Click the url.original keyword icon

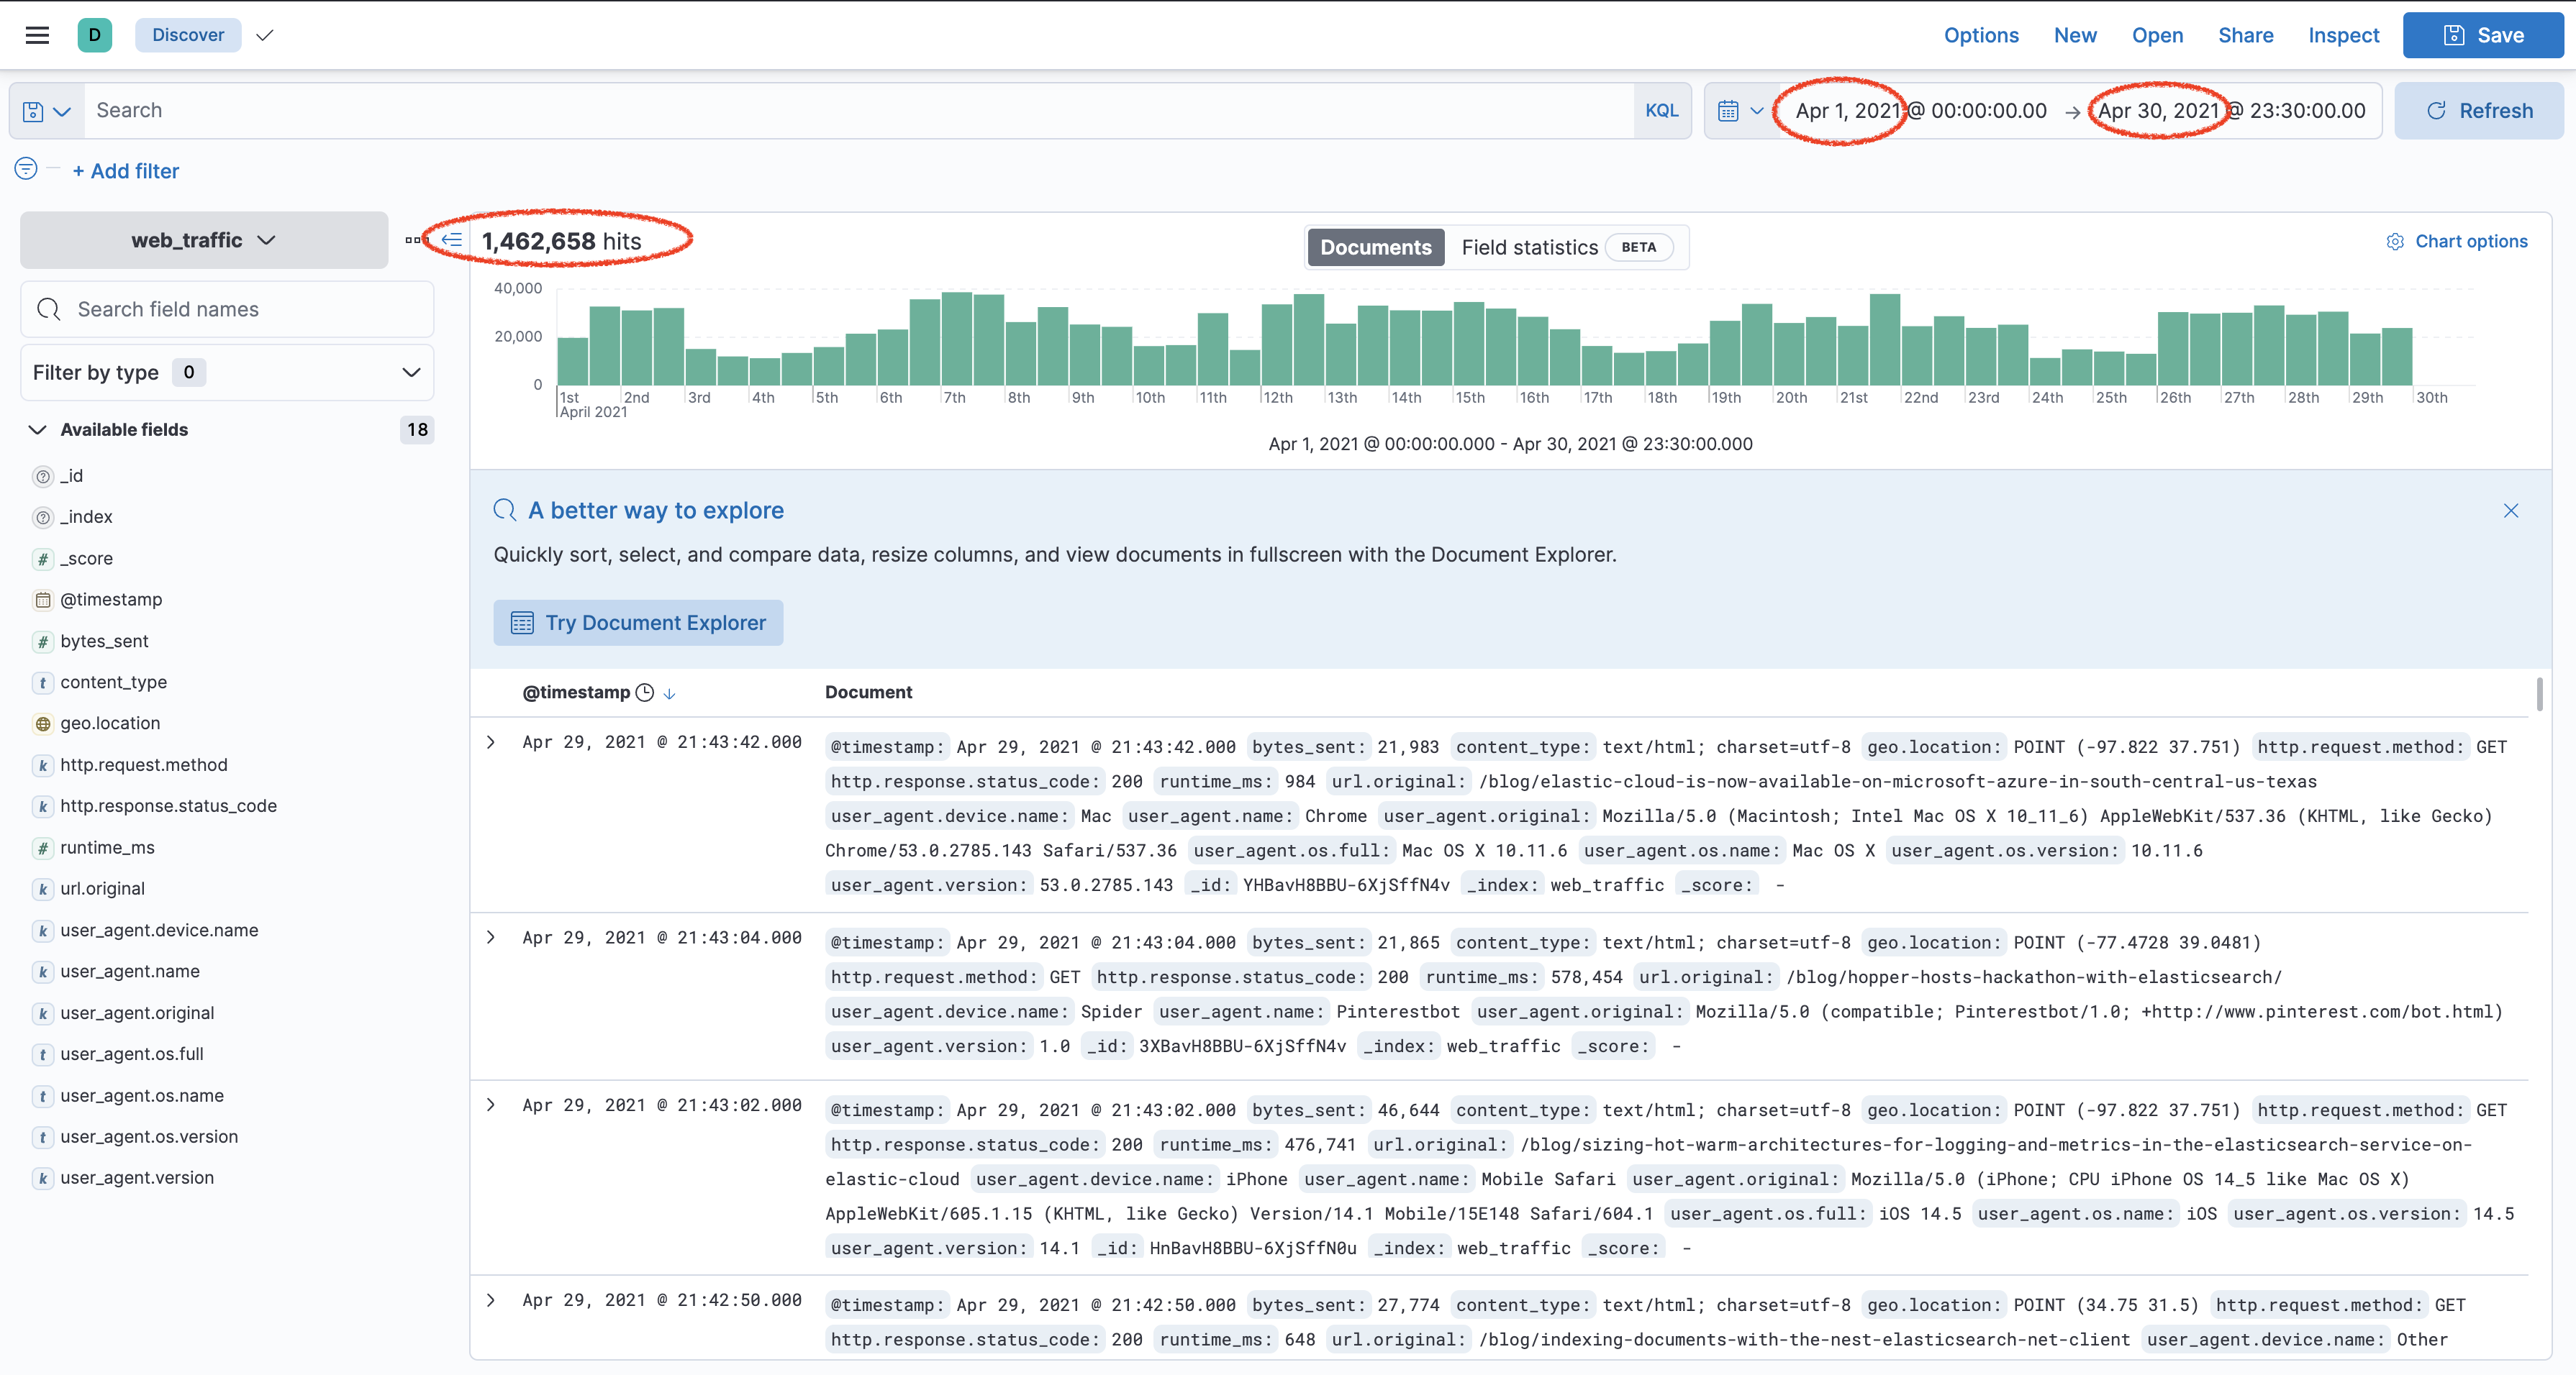(x=43, y=890)
